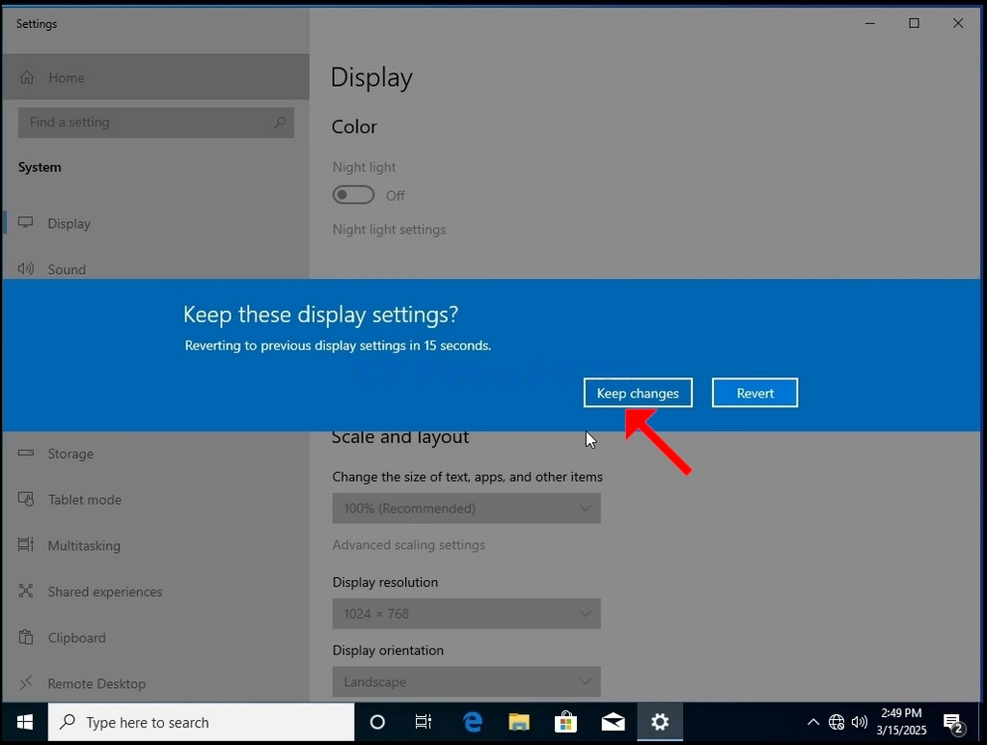The height and width of the screenshot is (745, 987).
Task: Open the Storage settings page
Action: (155, 454)
